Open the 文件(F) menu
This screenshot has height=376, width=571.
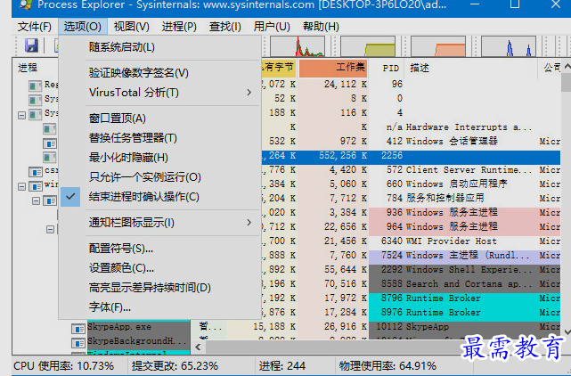point(35,27)
